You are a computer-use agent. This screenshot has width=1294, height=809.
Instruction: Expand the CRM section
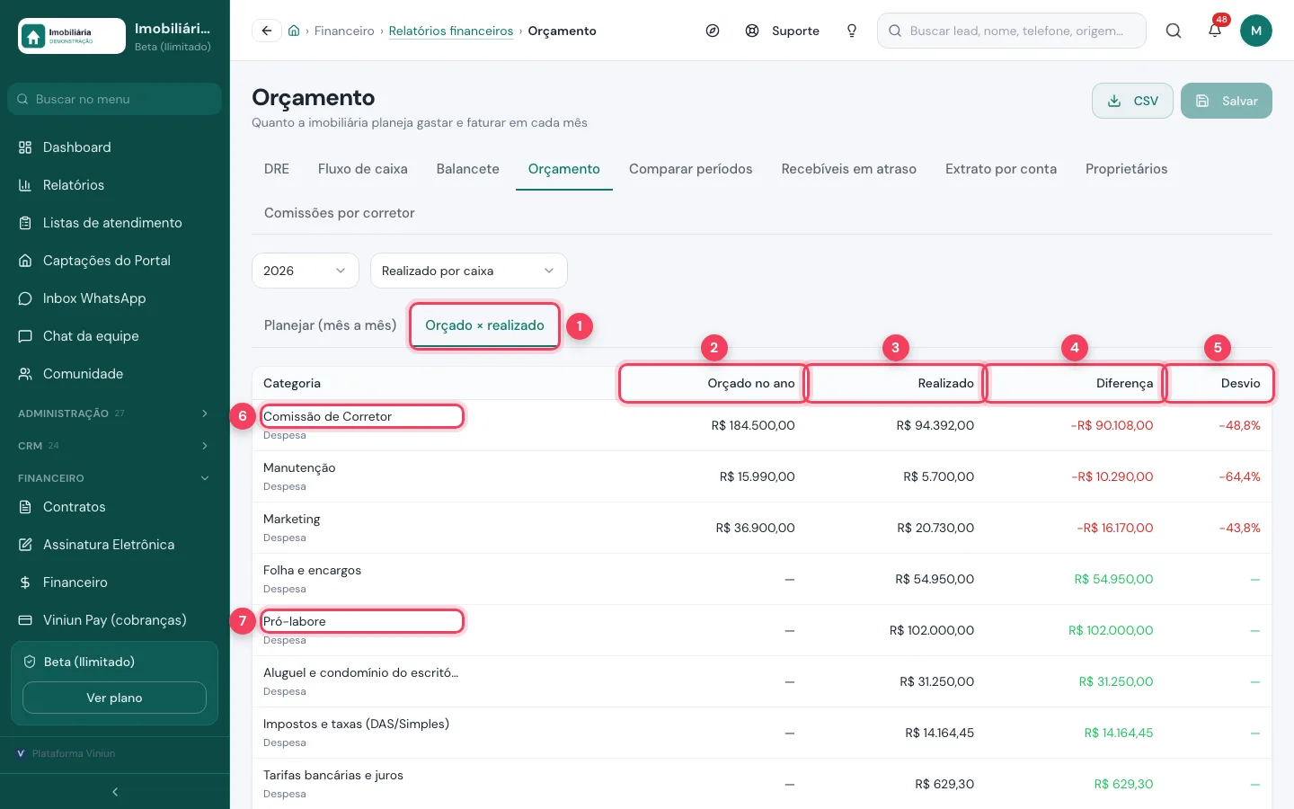tap(115, 446)
